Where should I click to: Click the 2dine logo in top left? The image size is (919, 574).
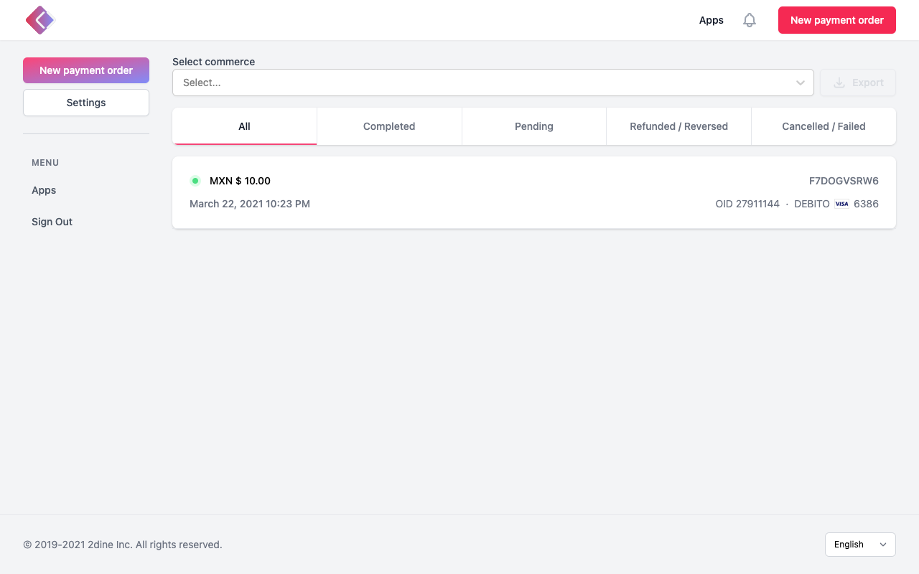pos(40,20)
